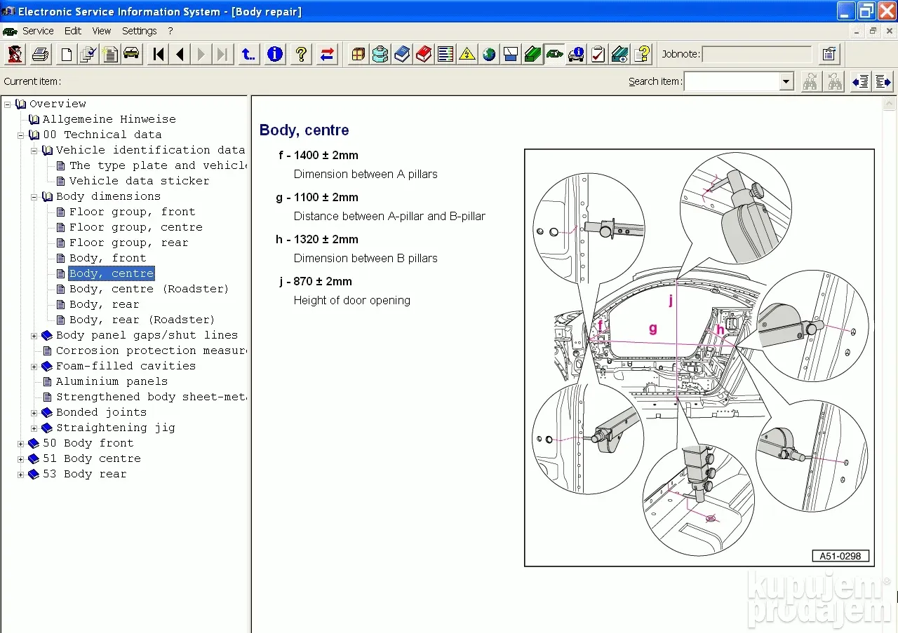Expand the 53 Body rear node
Image resolution: width=898 pixels, height=633 pixels.
[x=20, y=474]
